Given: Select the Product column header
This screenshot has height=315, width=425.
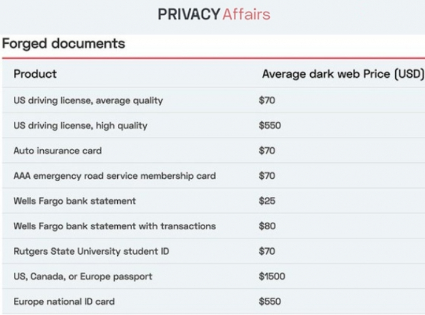Looking at the screenshot, I should click(35, 74).
